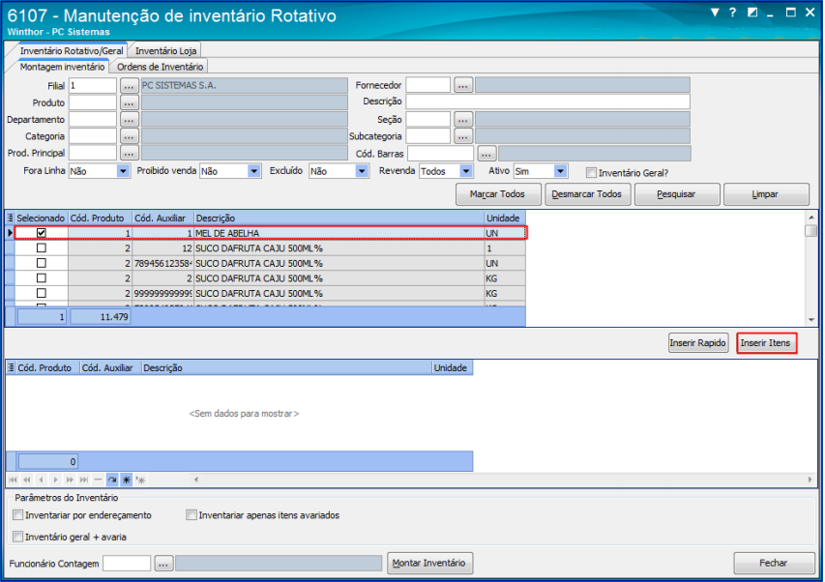The width and height of the screenshot is (825, 582).
Task: Sort upper grid by Descrição header
Action: coord(339,218)
